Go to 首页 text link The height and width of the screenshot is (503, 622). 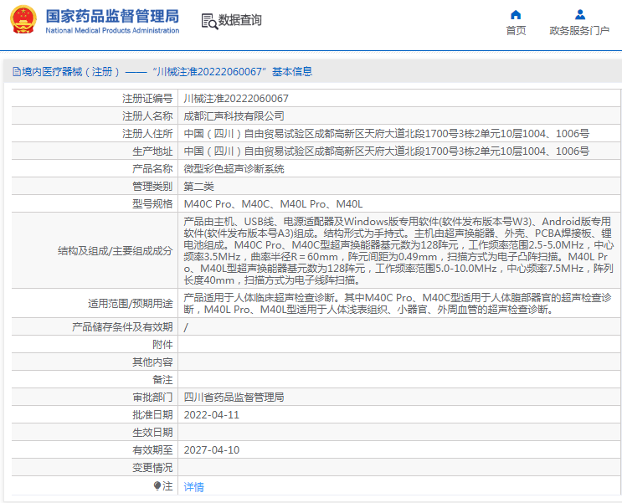click(x=516, y=30)
